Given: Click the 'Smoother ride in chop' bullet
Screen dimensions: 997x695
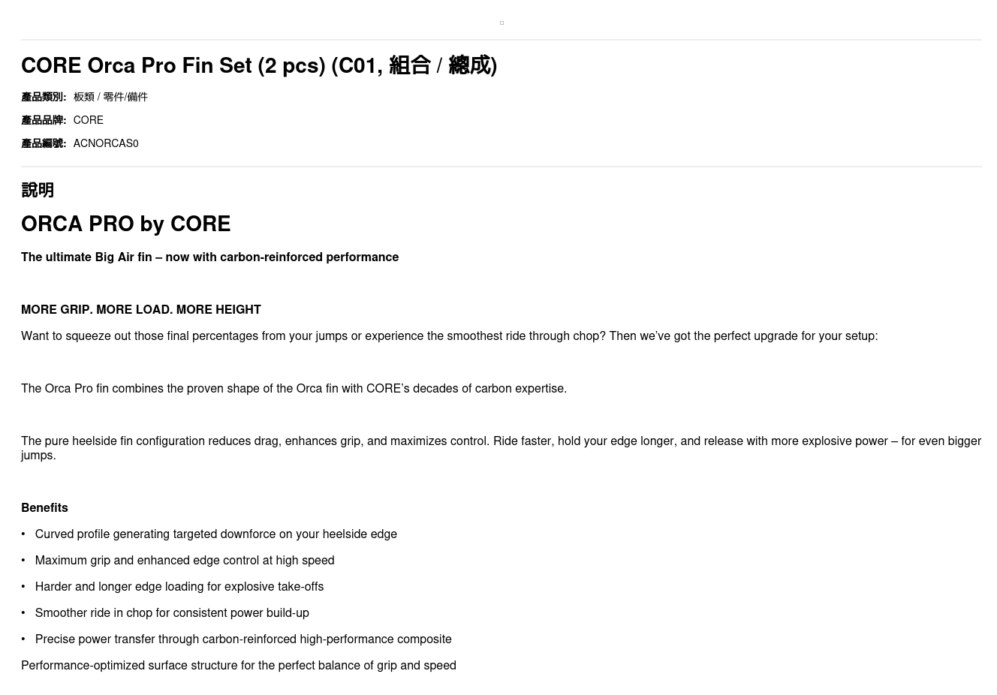Looking at the screenshot, I should 172,612.
